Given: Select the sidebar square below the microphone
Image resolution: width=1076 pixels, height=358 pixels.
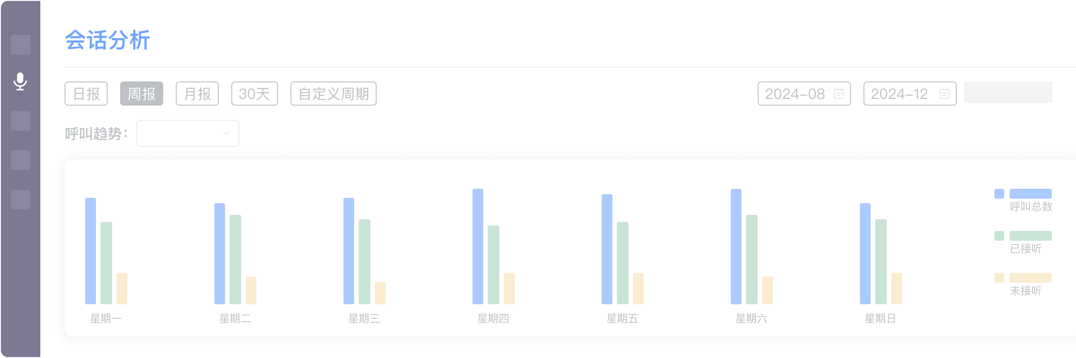Looking at the screenshot, I should 21,121.
